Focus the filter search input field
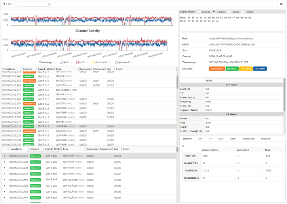Image resolution: width=287 pixels, height=204 pixels. pyautogui.click(x=34, y=4)
